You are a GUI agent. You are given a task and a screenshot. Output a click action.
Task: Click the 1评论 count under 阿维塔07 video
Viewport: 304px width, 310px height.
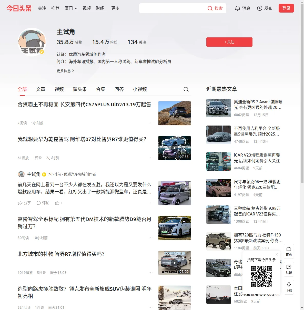click(37, 158)
